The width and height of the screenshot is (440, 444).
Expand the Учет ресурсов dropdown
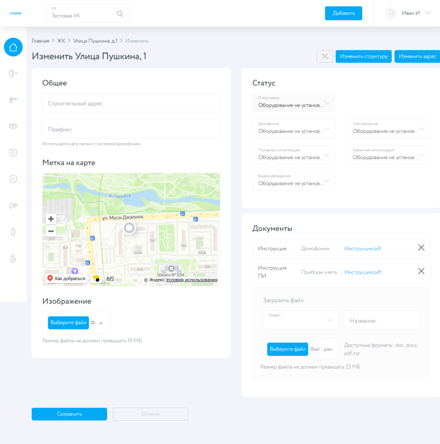388,129
